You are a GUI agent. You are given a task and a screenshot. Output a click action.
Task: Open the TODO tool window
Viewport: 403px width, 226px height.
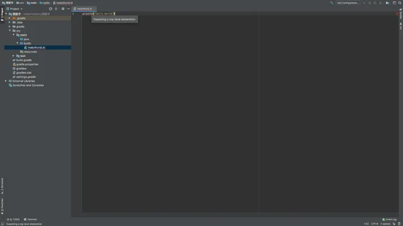13,219
